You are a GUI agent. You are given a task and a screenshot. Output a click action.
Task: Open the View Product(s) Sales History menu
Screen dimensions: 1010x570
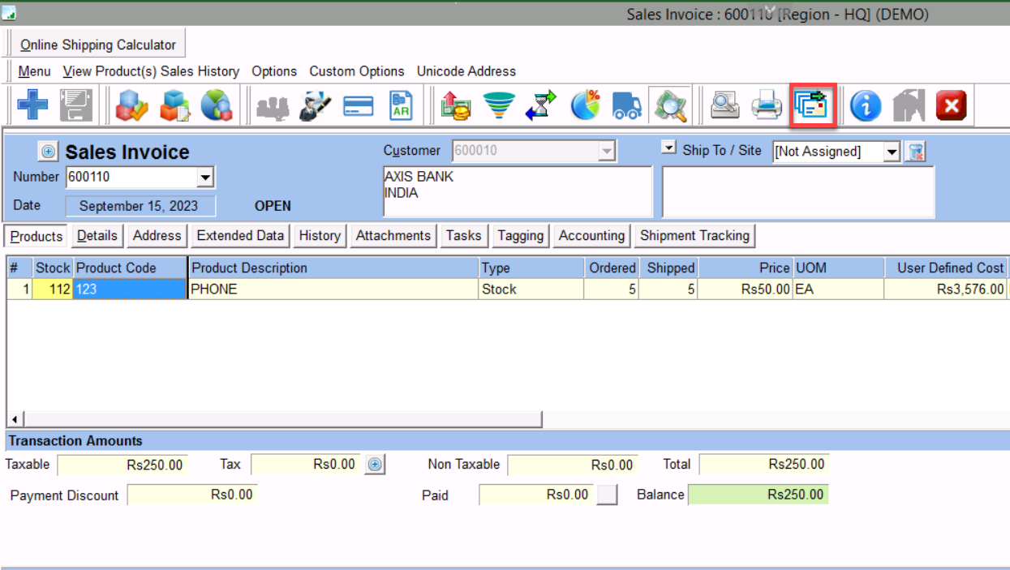pos(151,71)
